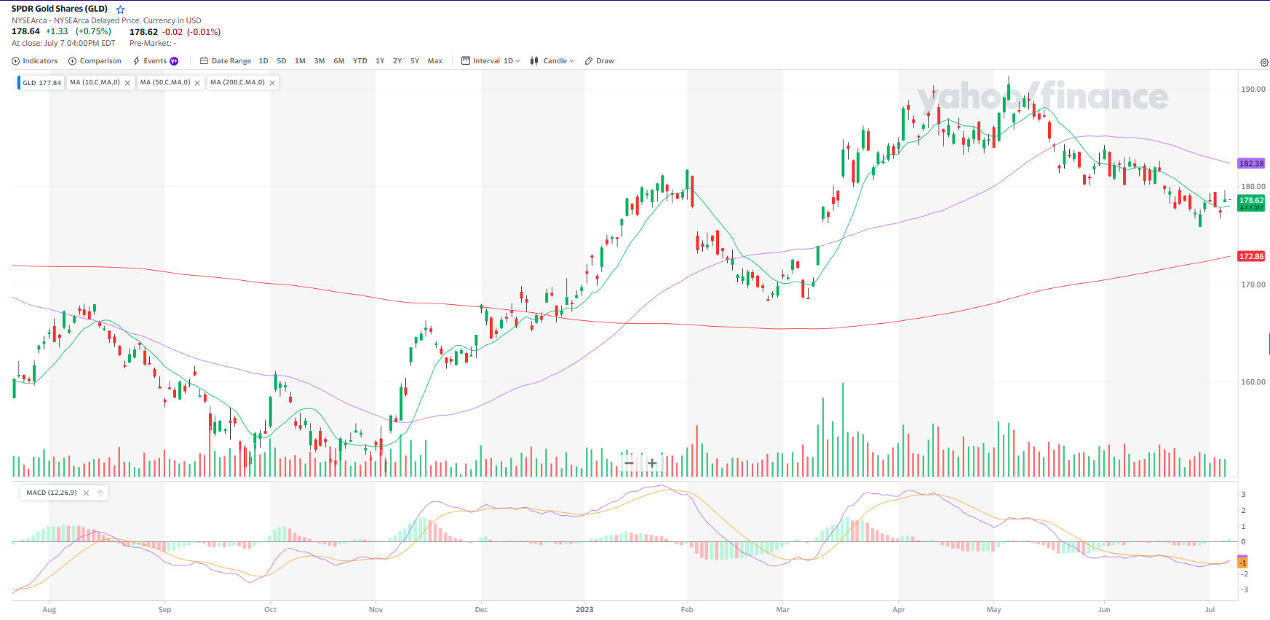
Task: Expand the Interval 1D dropdown
Action: coord(491,61)
